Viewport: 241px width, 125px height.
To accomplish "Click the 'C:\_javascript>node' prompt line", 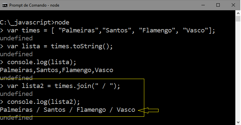I will pyautogui.click(x=35, y=22).
